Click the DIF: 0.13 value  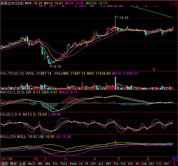coord(33,92)
